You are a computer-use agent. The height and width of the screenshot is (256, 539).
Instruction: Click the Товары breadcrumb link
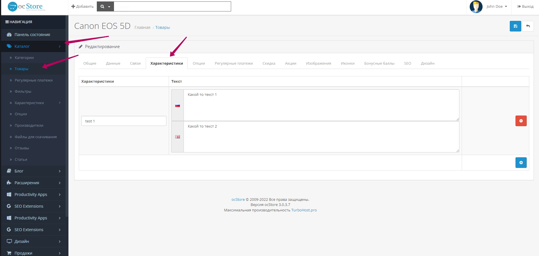(163, 27)
